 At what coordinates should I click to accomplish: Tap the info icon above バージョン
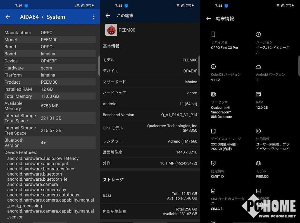(x=258, y=34)
